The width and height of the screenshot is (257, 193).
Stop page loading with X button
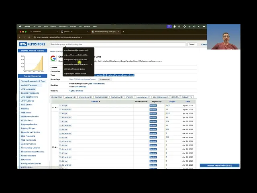pyautogui.click(x=29, y=37)
